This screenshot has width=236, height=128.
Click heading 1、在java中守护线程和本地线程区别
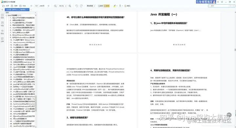point(169,23)
